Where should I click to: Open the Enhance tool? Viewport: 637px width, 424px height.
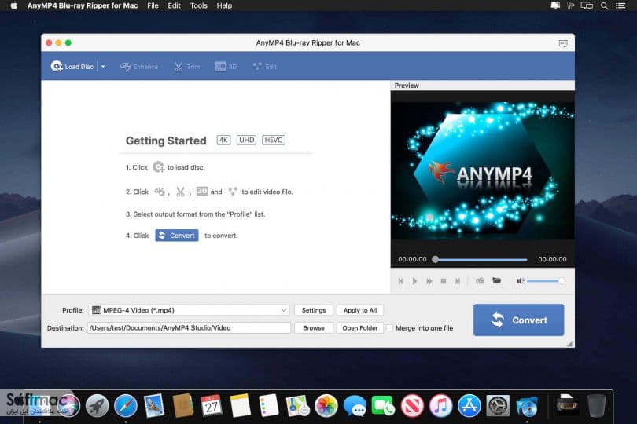tap(139, 67)
